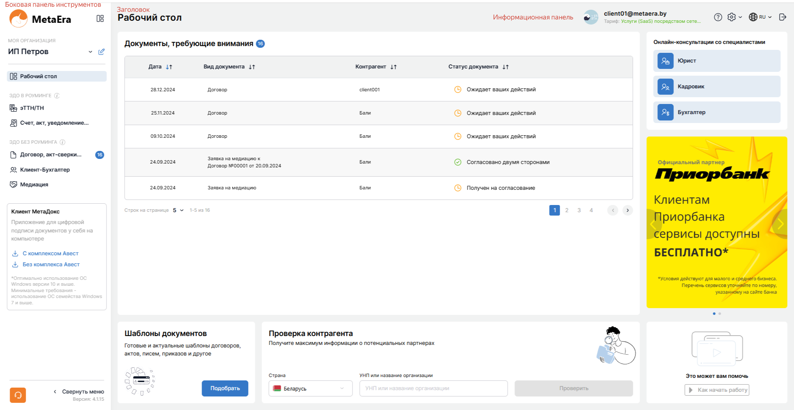Screen dimensions: 794x410
Task: Go to эТТН/ТН section
Action: [32, 108]
